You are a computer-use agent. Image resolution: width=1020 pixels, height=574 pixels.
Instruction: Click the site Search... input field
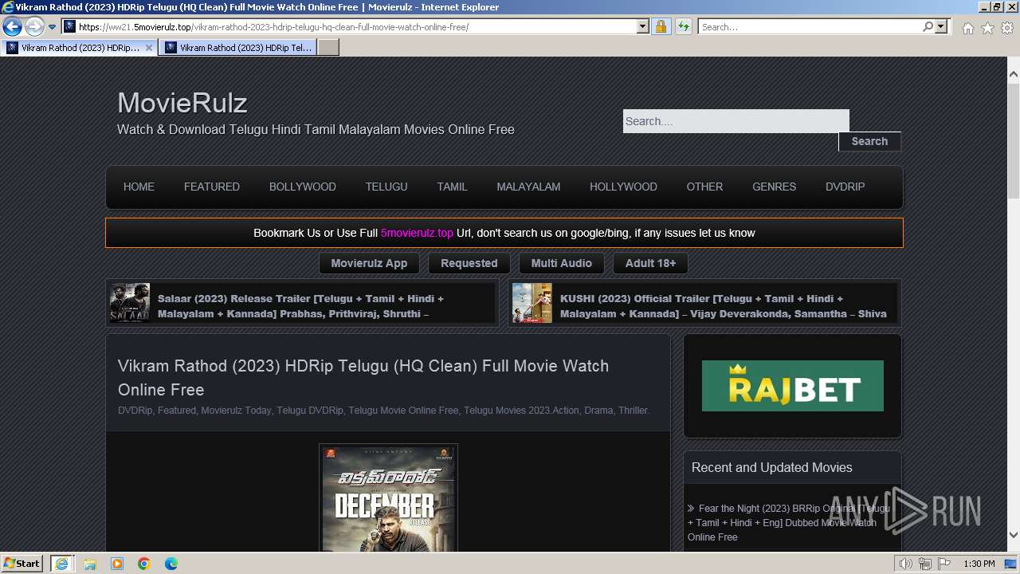click(736, 121)
